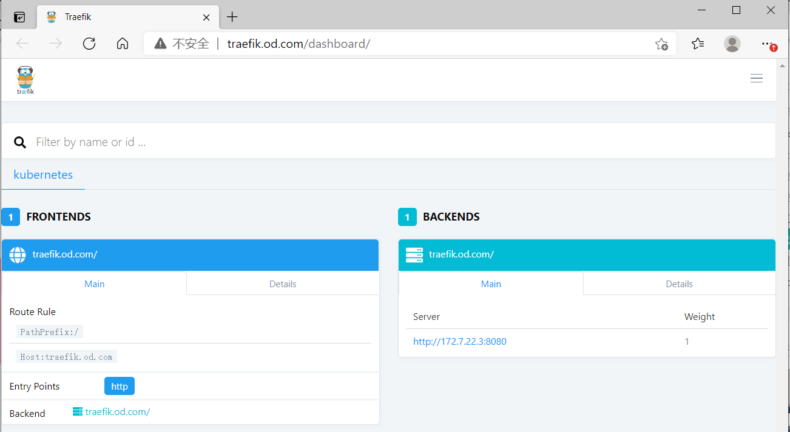Click the backend traefik.od.com/ header title
Screen dimensions: 790x432
tap(461, 254)
